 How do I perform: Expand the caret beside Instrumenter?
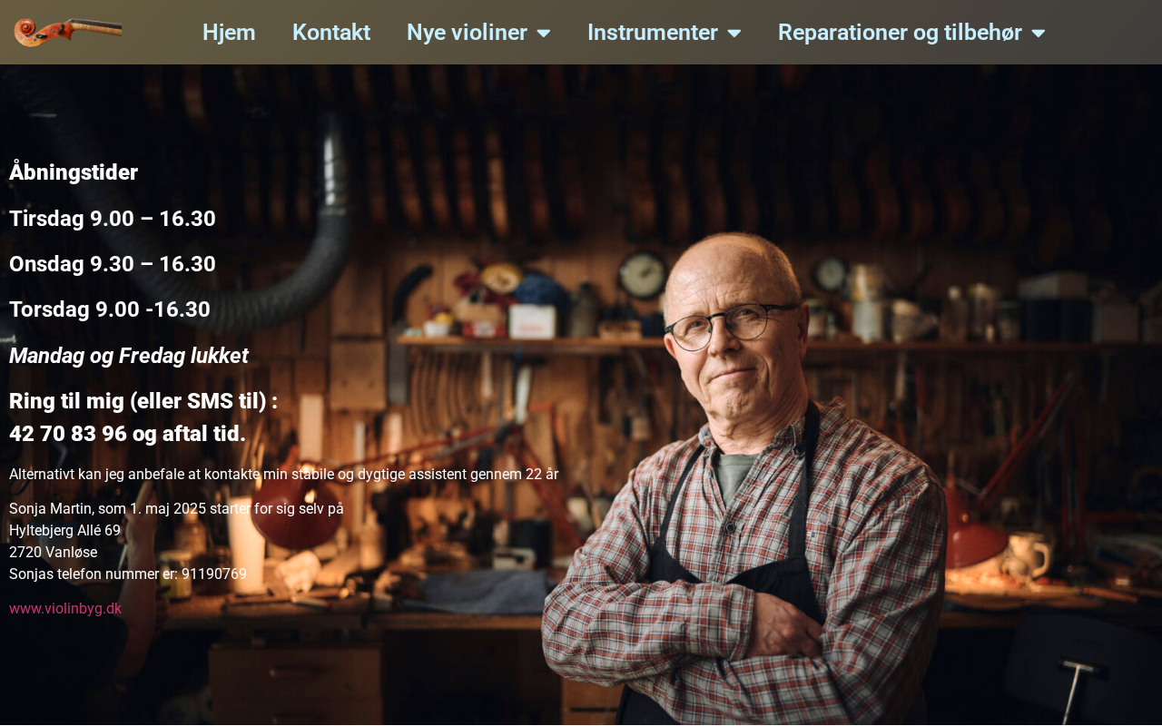(x=734, y=33)
